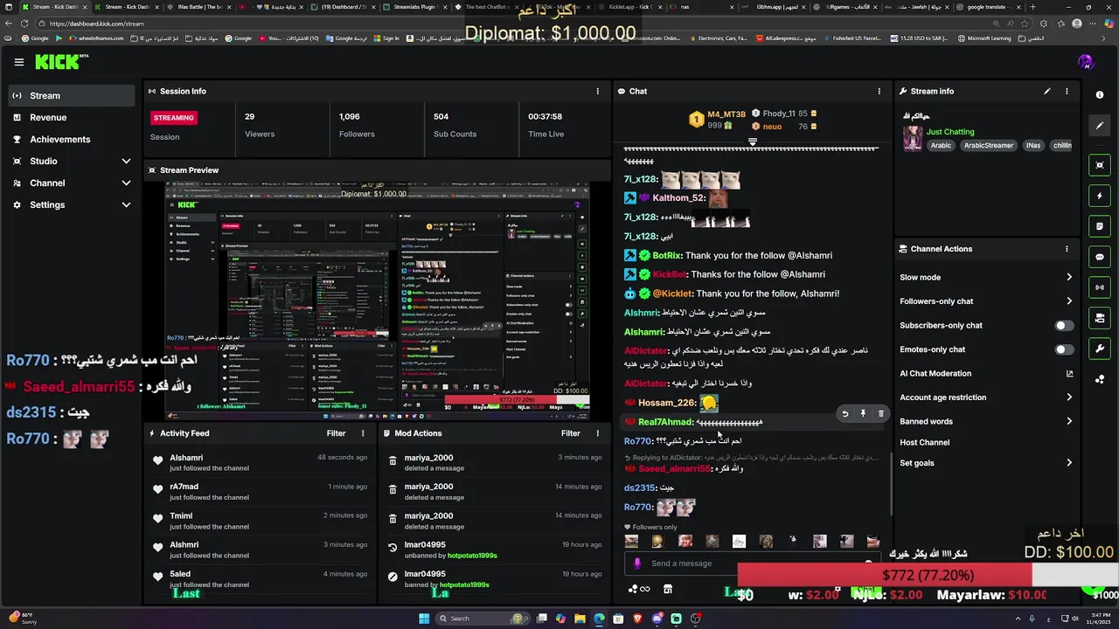The image size is (1119, 629).
Task: Click 5aled row in Activity Feed
Action: coord(260,579)
